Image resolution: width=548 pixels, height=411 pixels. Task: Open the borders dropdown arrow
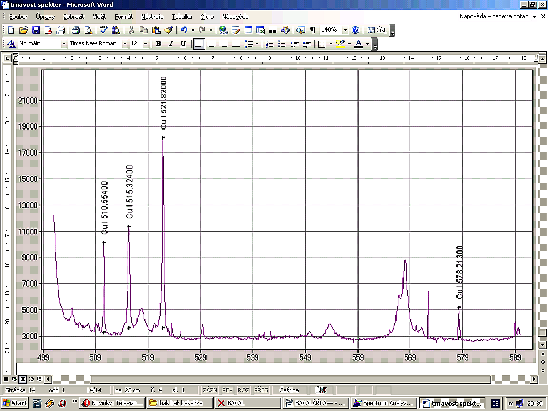coord(331,44)
